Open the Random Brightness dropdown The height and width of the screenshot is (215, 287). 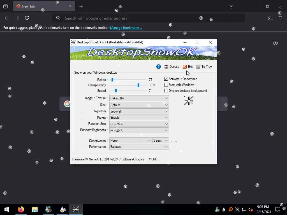139,130
